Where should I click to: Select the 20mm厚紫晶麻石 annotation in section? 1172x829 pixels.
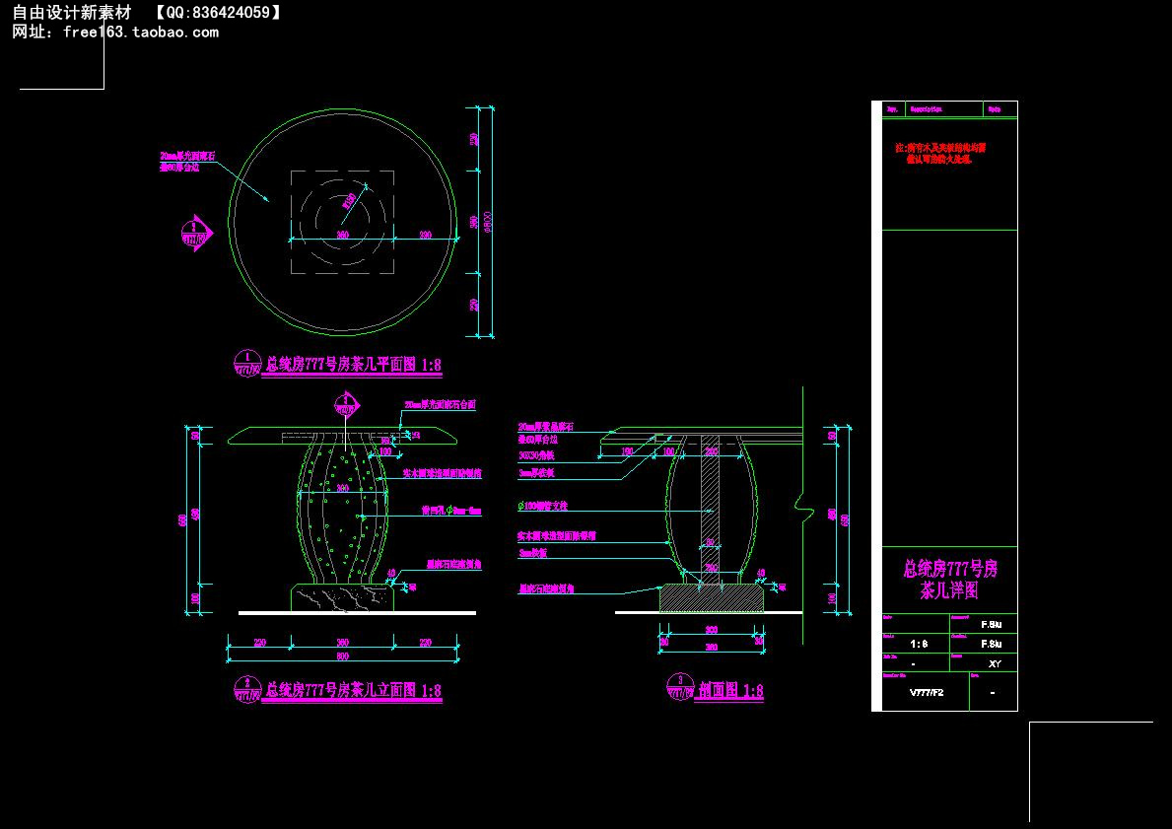546,427
